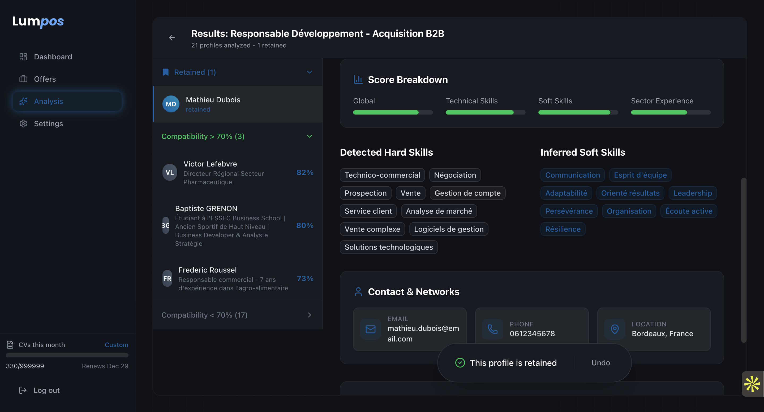This screenshot has width=764, height=412.
Task: Click the CVs this month usage bar
Action: tap(67, 355)
